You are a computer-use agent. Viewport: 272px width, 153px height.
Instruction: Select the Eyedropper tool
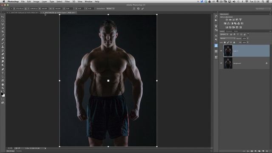pyautogui.click(x=3, y=35)
